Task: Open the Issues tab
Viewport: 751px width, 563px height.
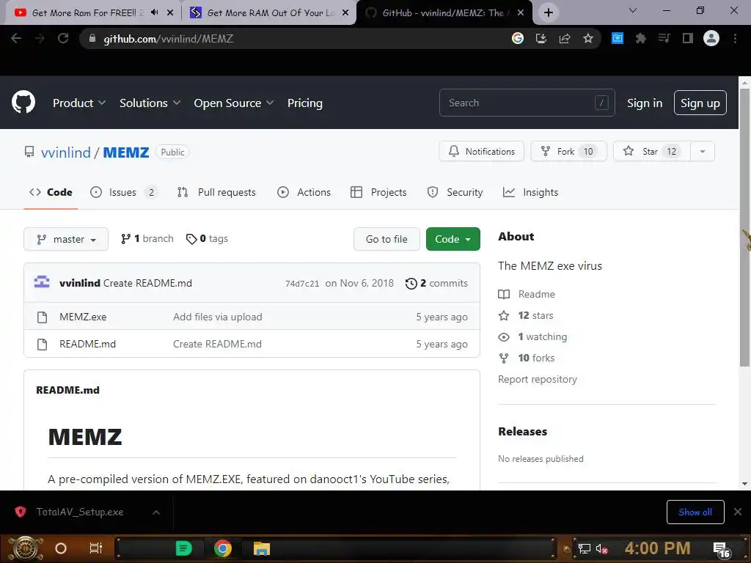Action: coord(123,192)
